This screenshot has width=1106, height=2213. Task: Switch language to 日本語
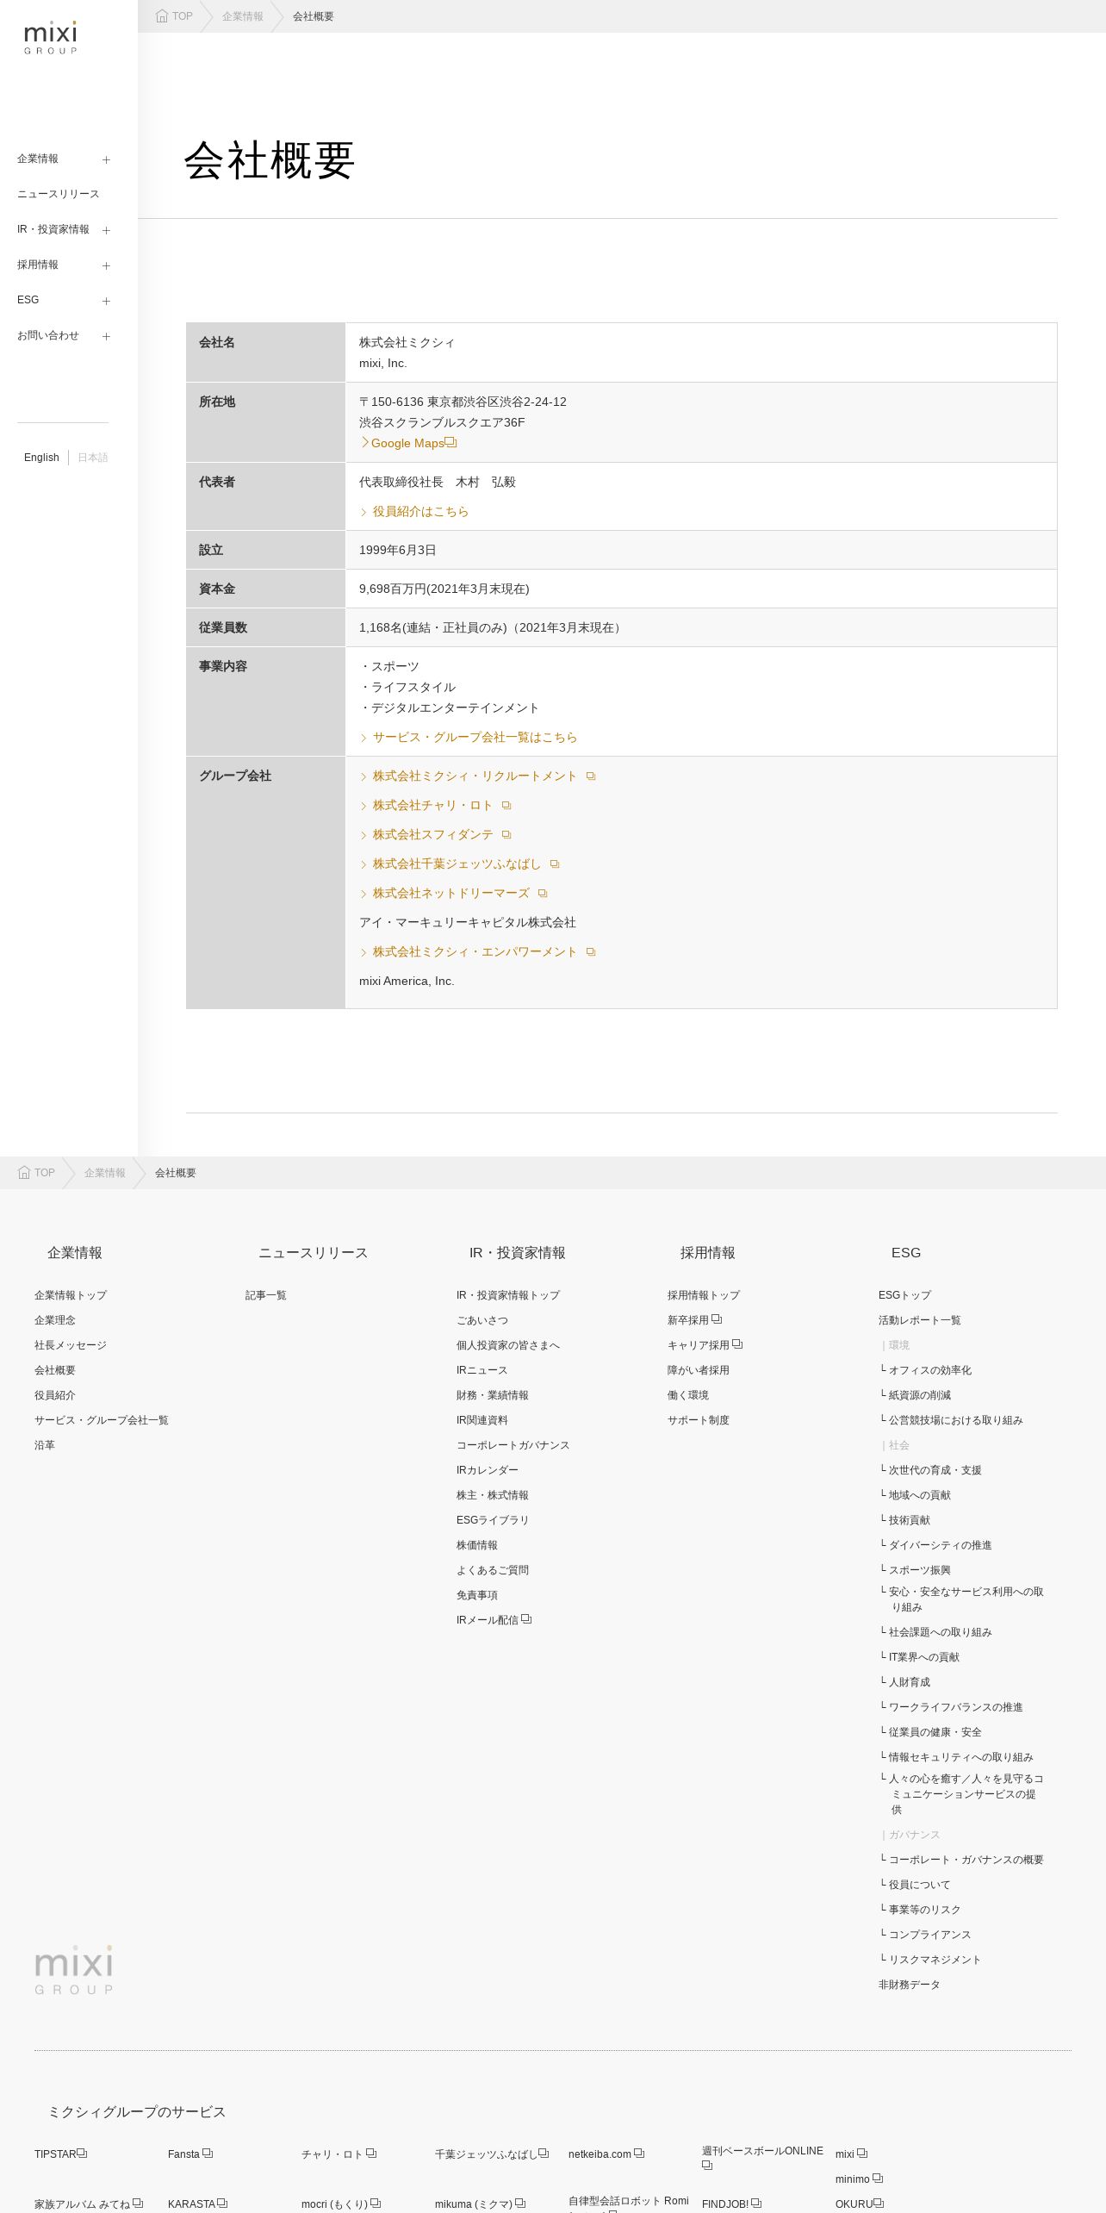[93, 458]
